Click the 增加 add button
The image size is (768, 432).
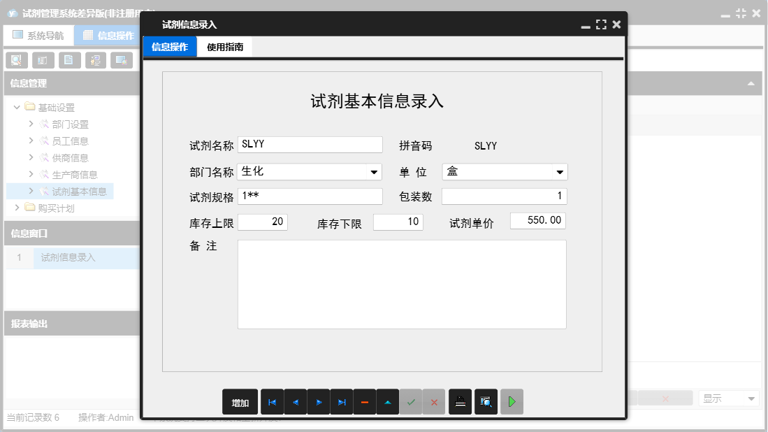tap(240, 402)
